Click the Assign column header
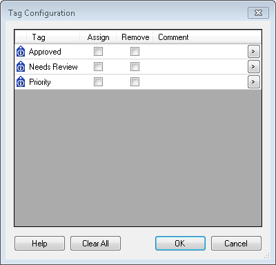The image size is (276, 265). click(x=98, y=37)
